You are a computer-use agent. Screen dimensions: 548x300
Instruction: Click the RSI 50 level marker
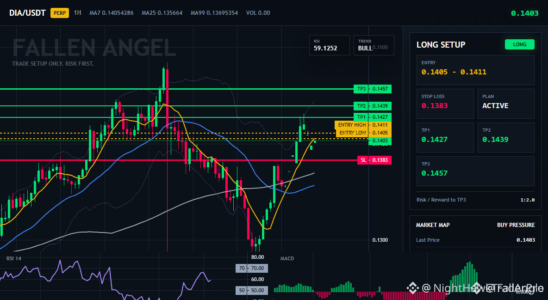click(x=252, y=290)
